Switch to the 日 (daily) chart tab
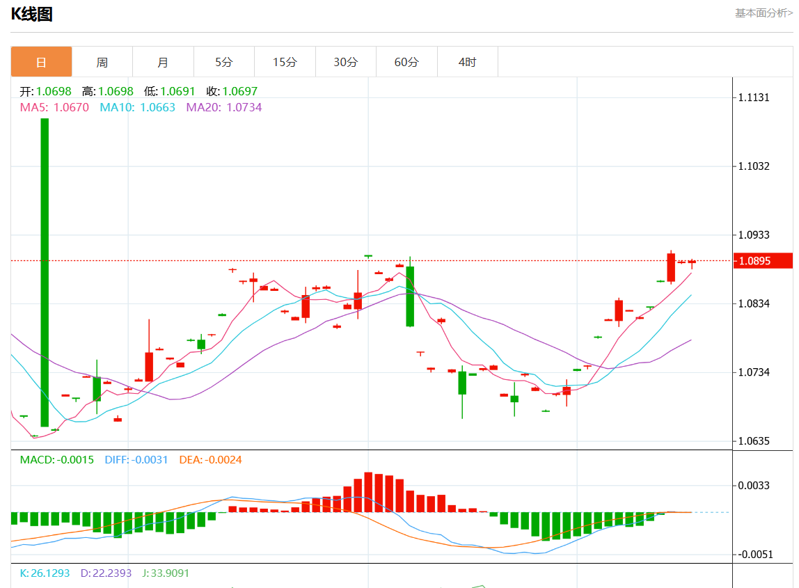Viewport: 799px width, 588px height. (x=41, y=62)
